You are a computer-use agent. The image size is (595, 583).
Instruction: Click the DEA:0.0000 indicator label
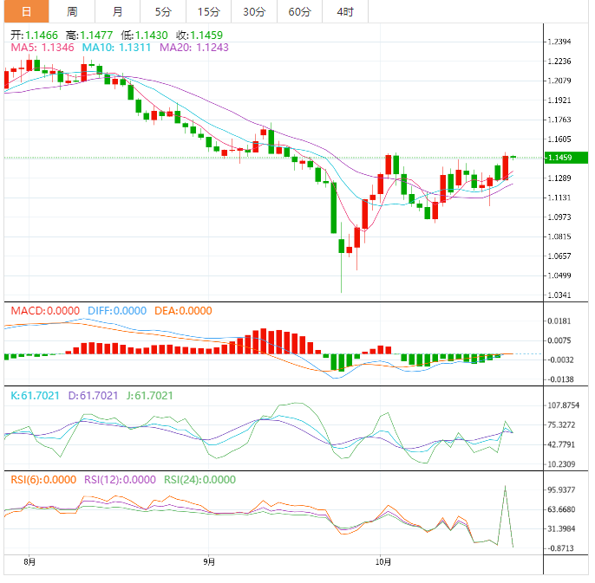point(183,311)
